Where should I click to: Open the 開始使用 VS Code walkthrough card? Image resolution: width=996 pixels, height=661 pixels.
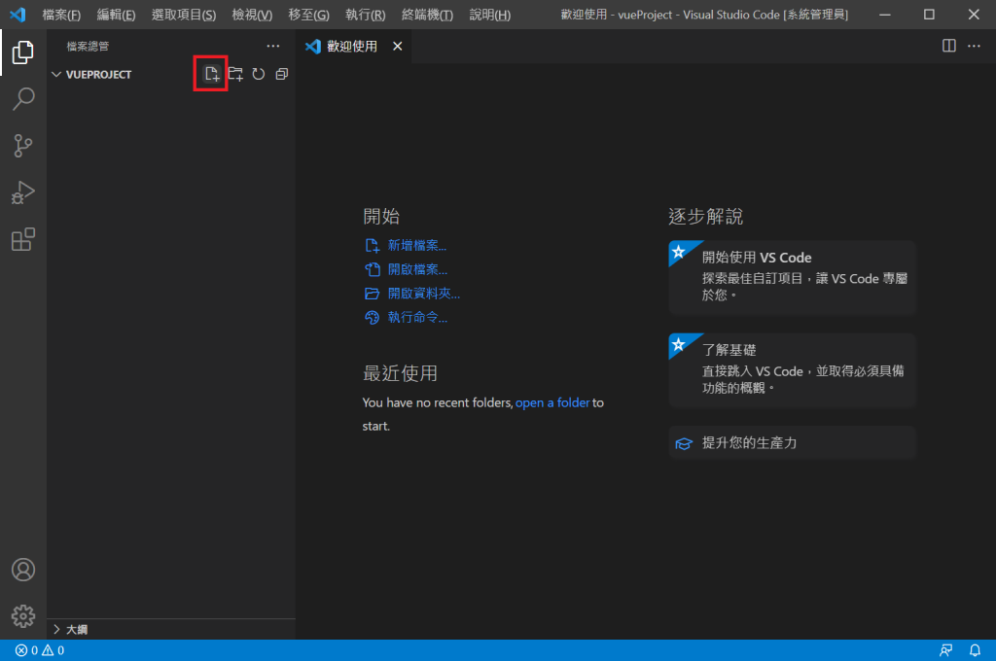tap(792, 277)
